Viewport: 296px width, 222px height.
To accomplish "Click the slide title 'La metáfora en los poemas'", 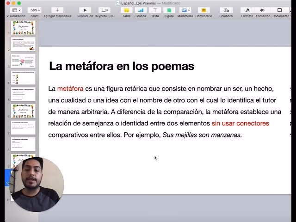I will pyautogui.click(x=121, y=66).
